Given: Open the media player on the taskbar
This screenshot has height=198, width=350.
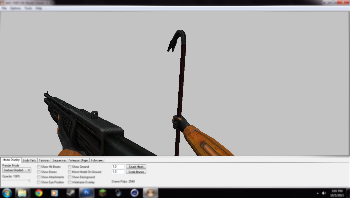Looking at the screenshot, I should click(55, 193).
